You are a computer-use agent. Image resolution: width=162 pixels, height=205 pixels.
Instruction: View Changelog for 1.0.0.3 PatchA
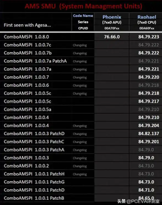80,150
